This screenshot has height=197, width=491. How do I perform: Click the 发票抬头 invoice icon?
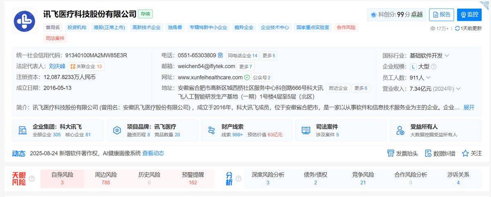coord(390,153)
